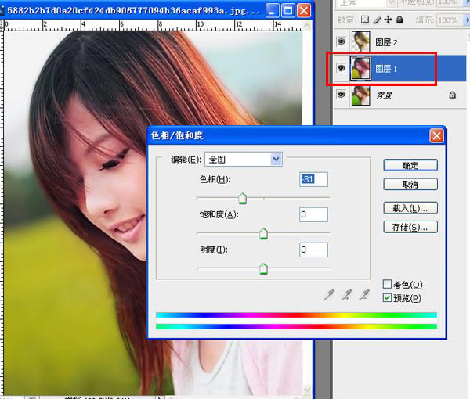
Task: Click the document window scroll-down arrow
Action: pos(307,390)
